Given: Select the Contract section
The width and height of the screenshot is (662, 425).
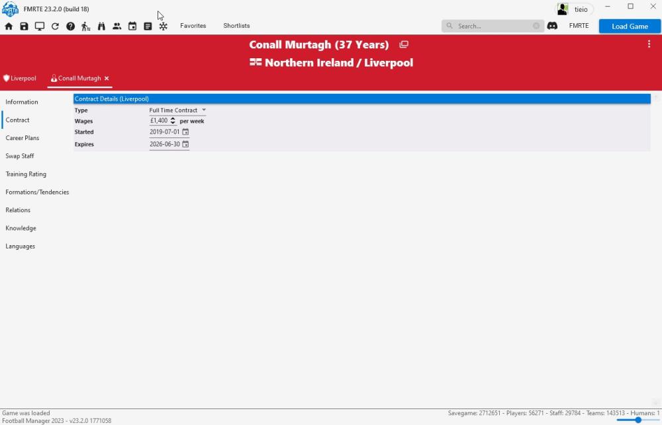Looking at the screenshot, I should click(x=17, y=120).
